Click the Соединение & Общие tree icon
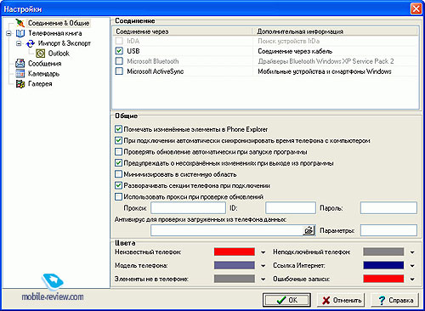This screenshot has width=425, height=311. pyautogui.click(x=20, y=23)
